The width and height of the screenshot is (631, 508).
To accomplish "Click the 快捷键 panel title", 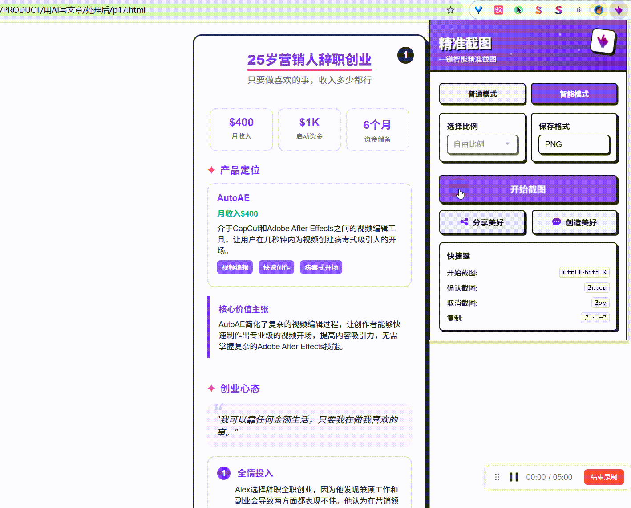I will tap(458, 256).
